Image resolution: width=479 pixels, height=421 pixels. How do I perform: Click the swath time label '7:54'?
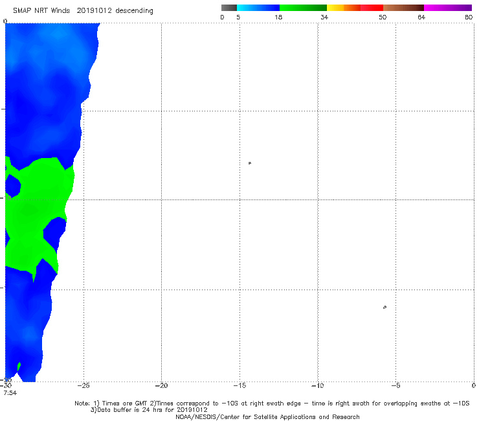[10, 393]
